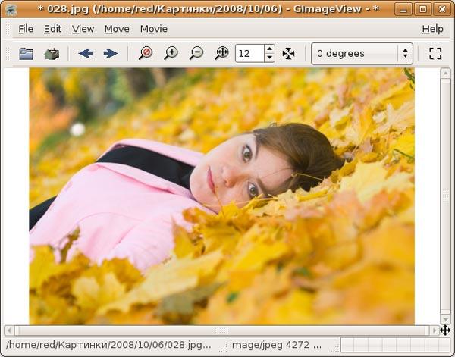Click the file path in the status bar
The width and height of the screenshot is (455, 357).
pyautogui.click(x=108, y=345)
